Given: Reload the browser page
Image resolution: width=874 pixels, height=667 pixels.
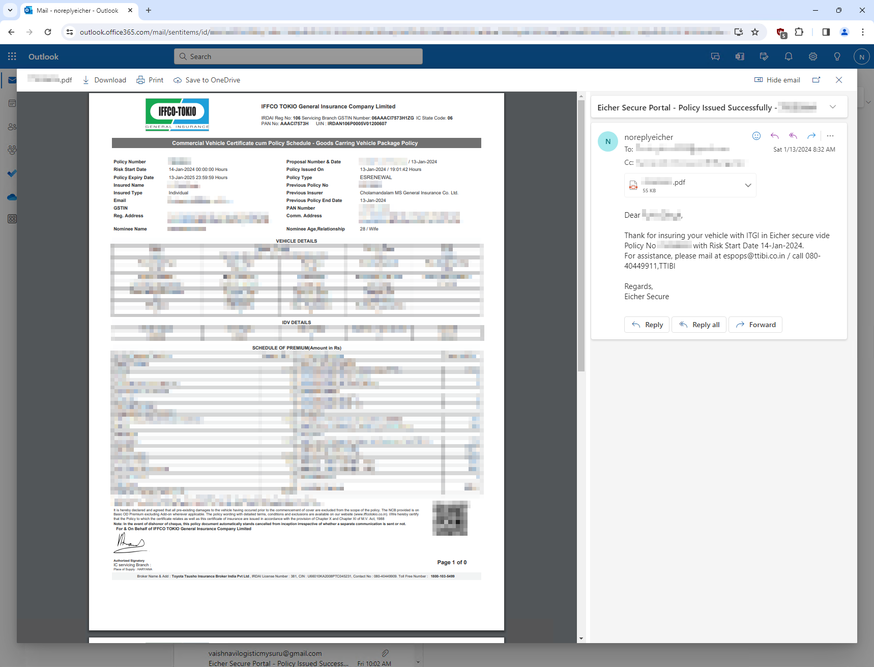Looking at the screenshot, I should click(48, 32).
